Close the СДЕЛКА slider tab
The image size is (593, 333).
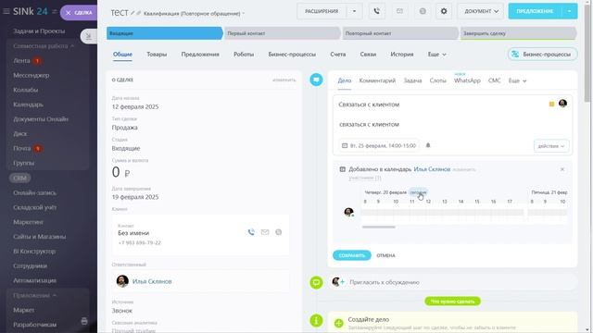tap(68, 13)
